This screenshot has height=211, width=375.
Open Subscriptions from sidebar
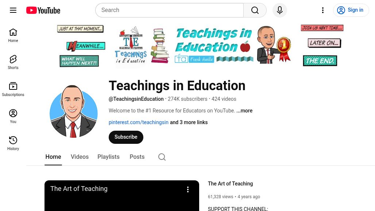13,89
